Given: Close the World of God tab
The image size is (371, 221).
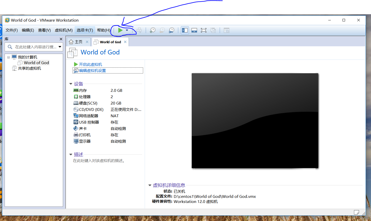Looking at the screenshot, I should [125, 42].
